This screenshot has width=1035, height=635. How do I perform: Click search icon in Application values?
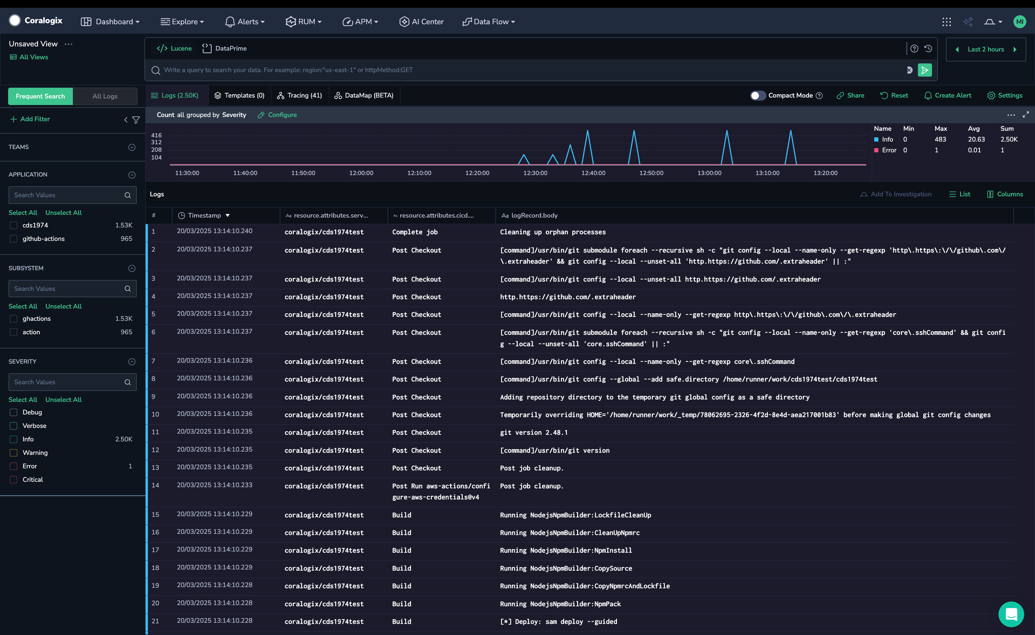pos(128,195)
